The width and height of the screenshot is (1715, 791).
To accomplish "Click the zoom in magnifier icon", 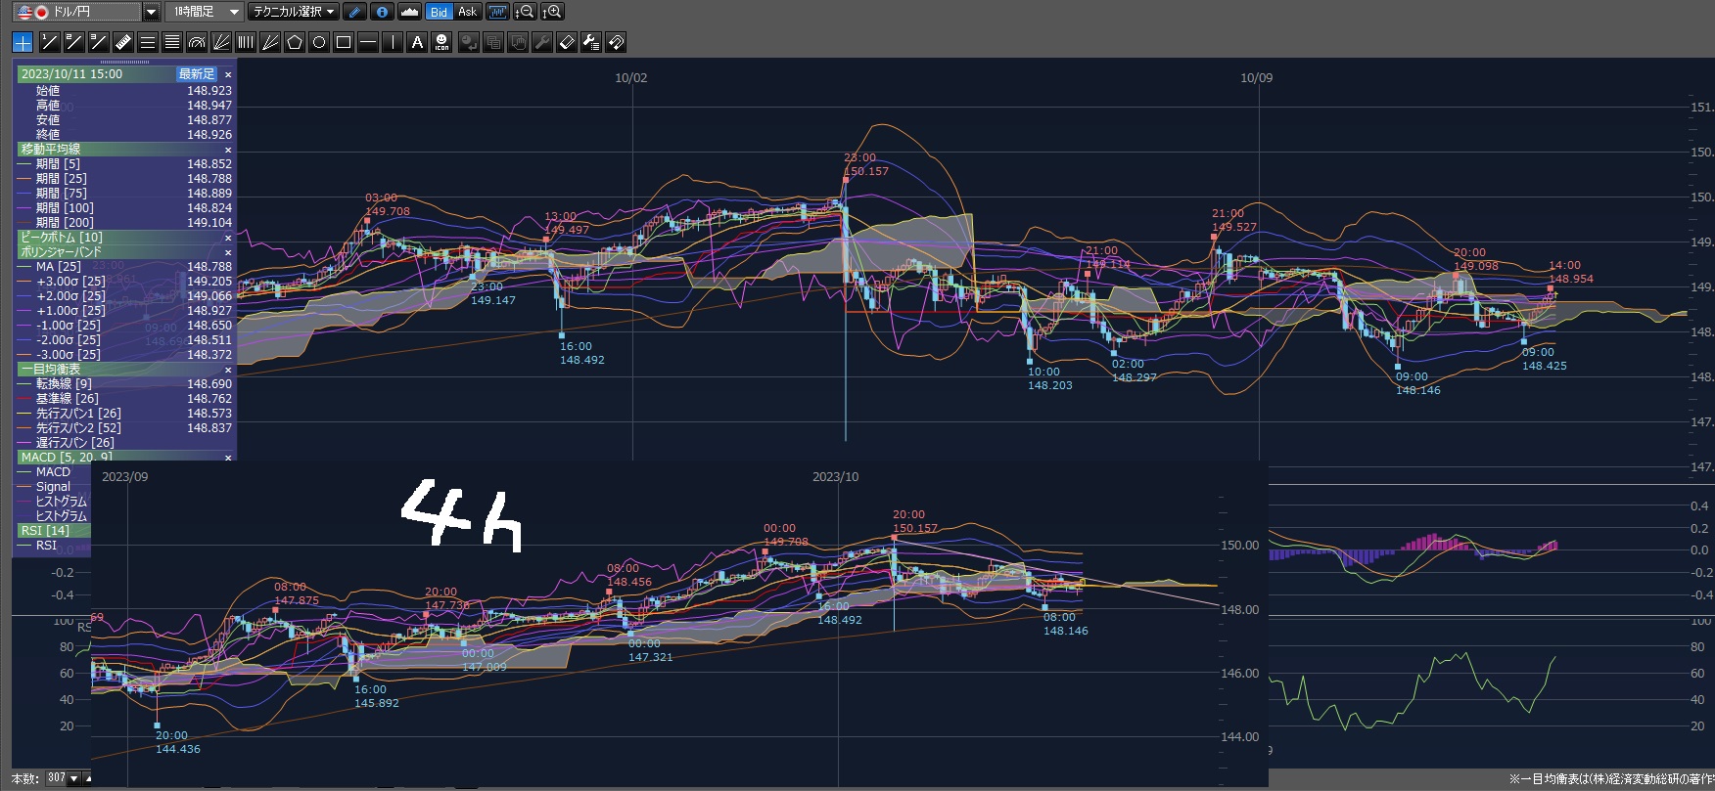I will pyautogui.click(x=553, y=12).
